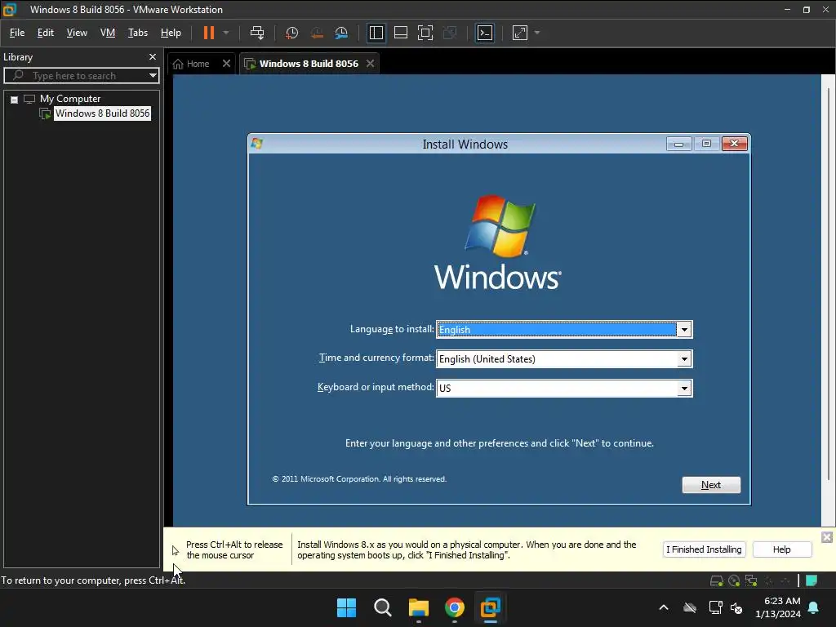Close the Install Windows dialog
Screen dimensions: 836x627
[x=734, y=144]
